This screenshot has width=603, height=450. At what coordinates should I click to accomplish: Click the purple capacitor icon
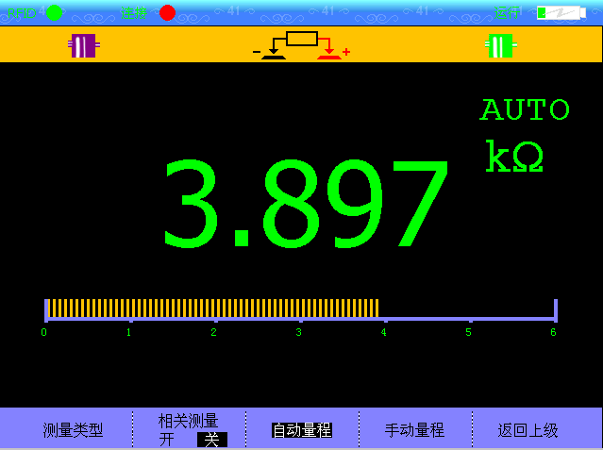[x=83, y=45]
